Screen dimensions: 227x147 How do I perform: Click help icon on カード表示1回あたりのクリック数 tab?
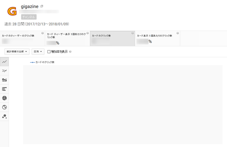pyautogui.click(x=178, y=33)
